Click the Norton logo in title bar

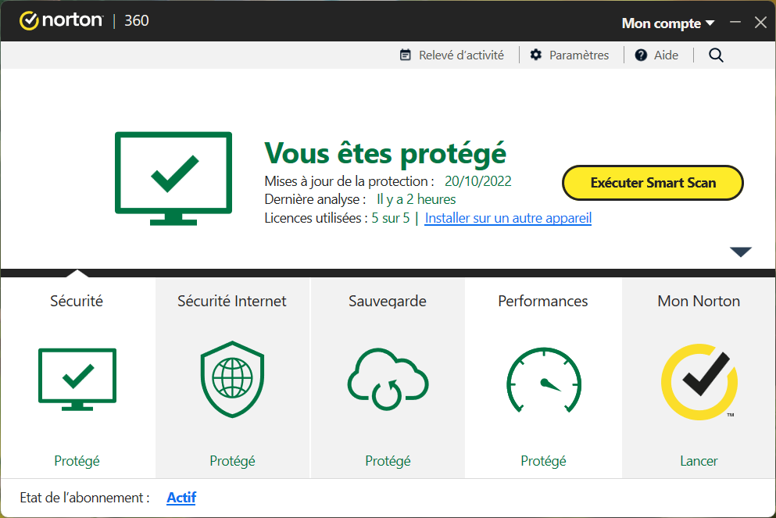(x=61, y=21)
